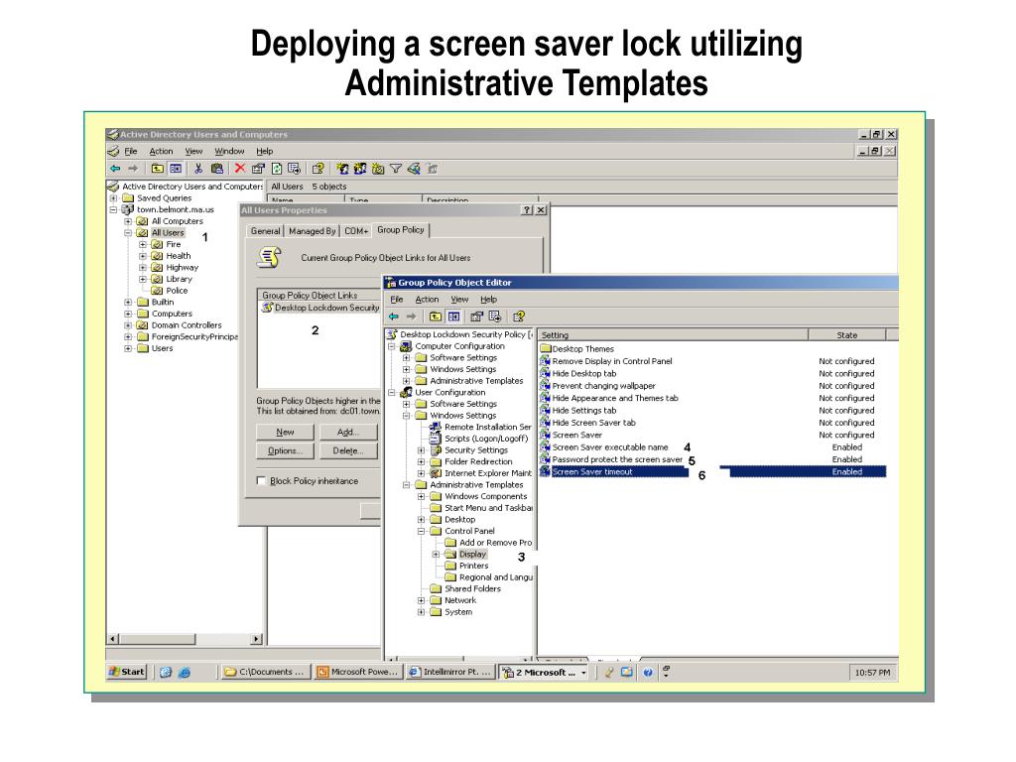1016x762 pixels.
Task: Click the Create New Group icon
Action: click(360, 169)
